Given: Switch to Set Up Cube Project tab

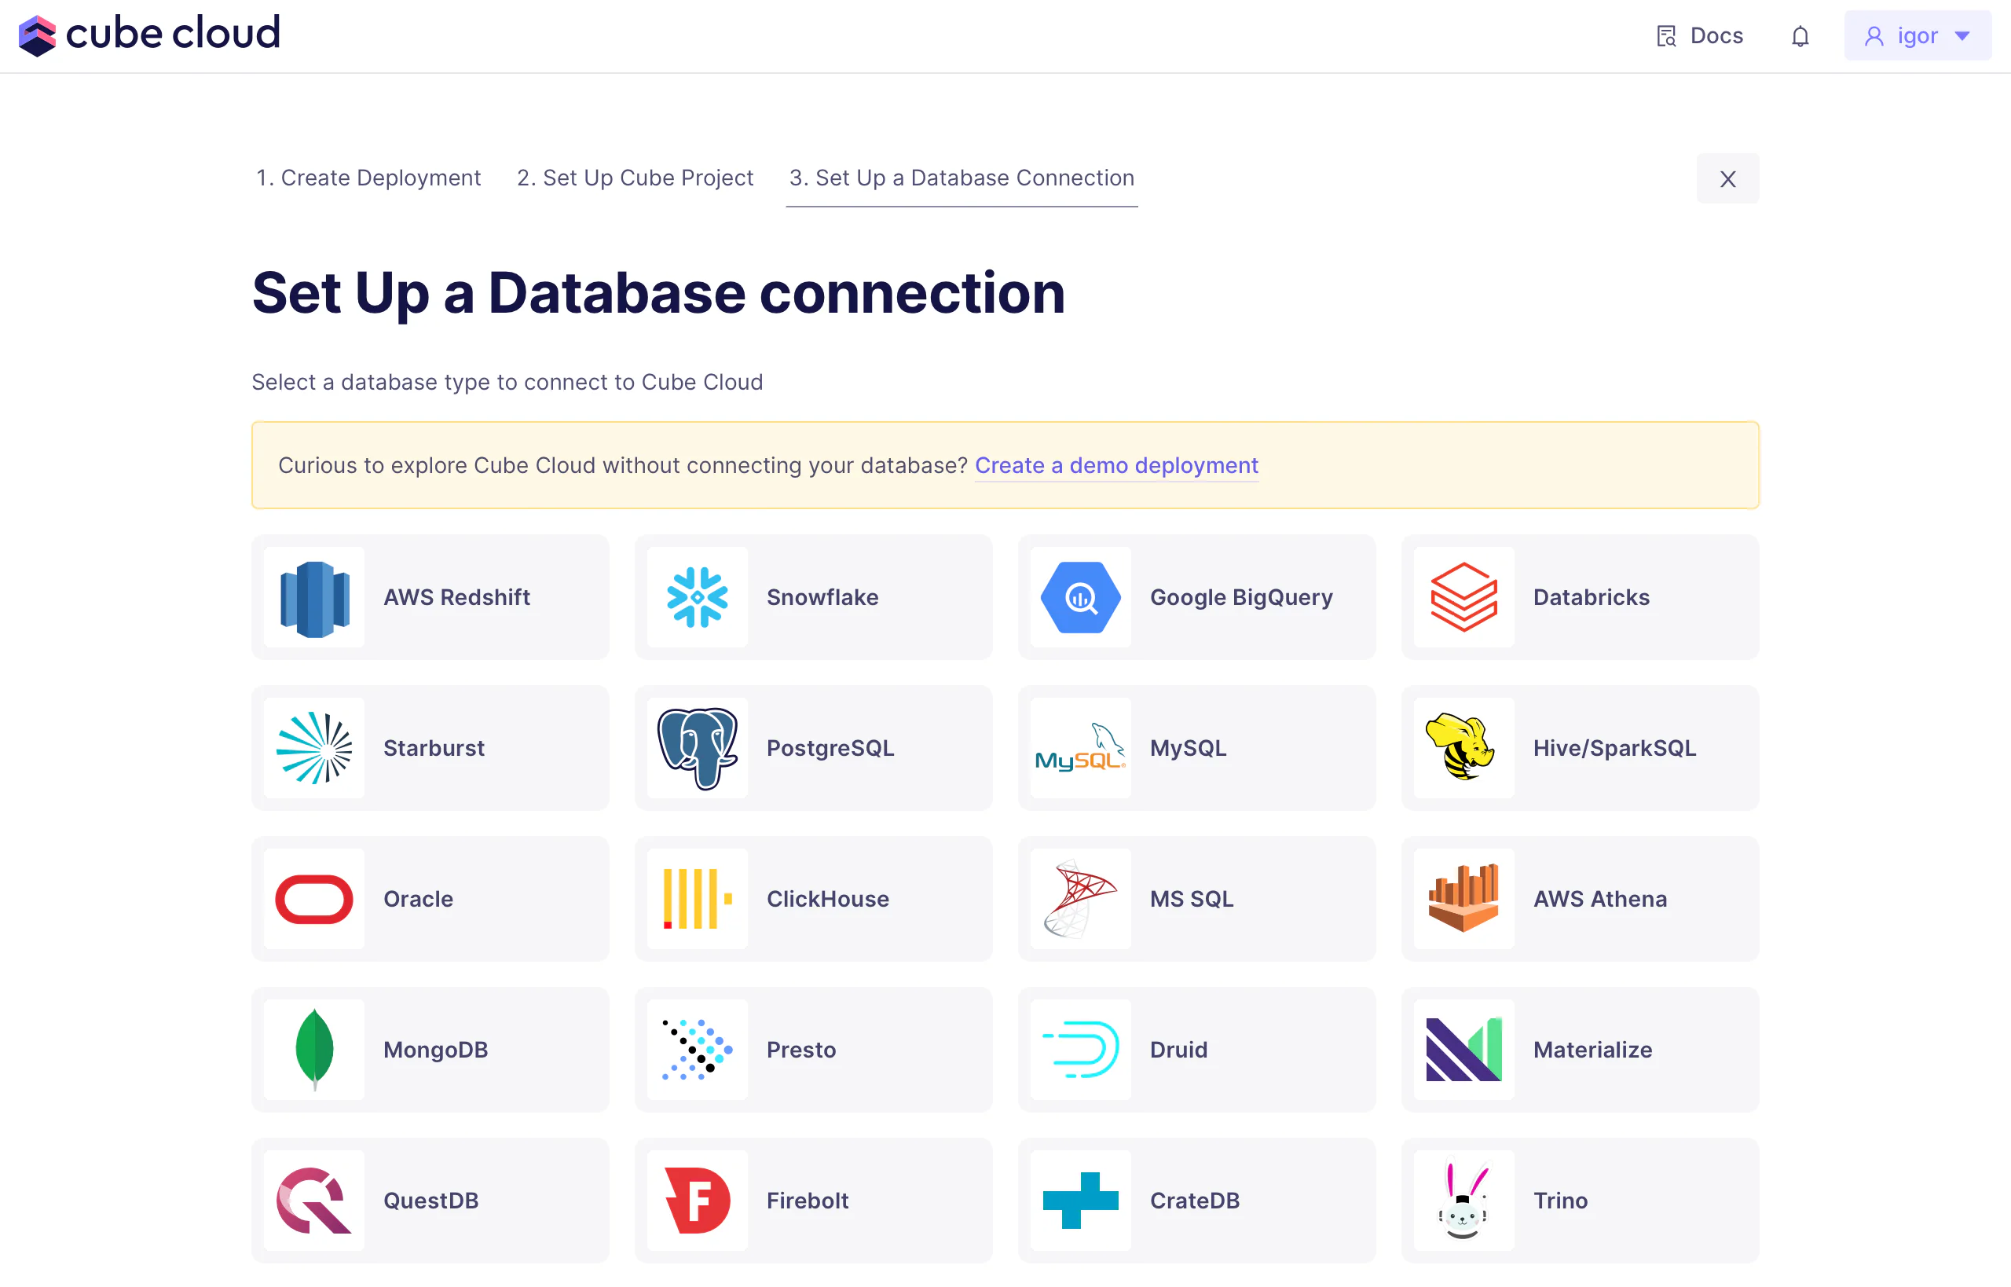Looking at the screenshot, I should 635,178.
